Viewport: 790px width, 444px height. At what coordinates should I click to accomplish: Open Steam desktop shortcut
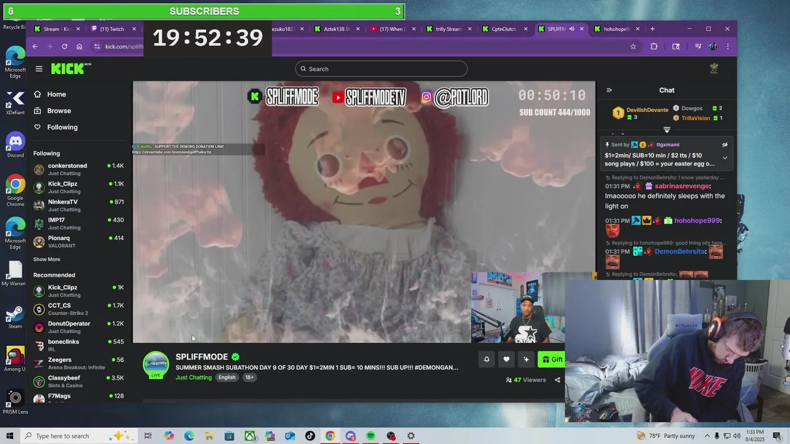click(15, 316)
